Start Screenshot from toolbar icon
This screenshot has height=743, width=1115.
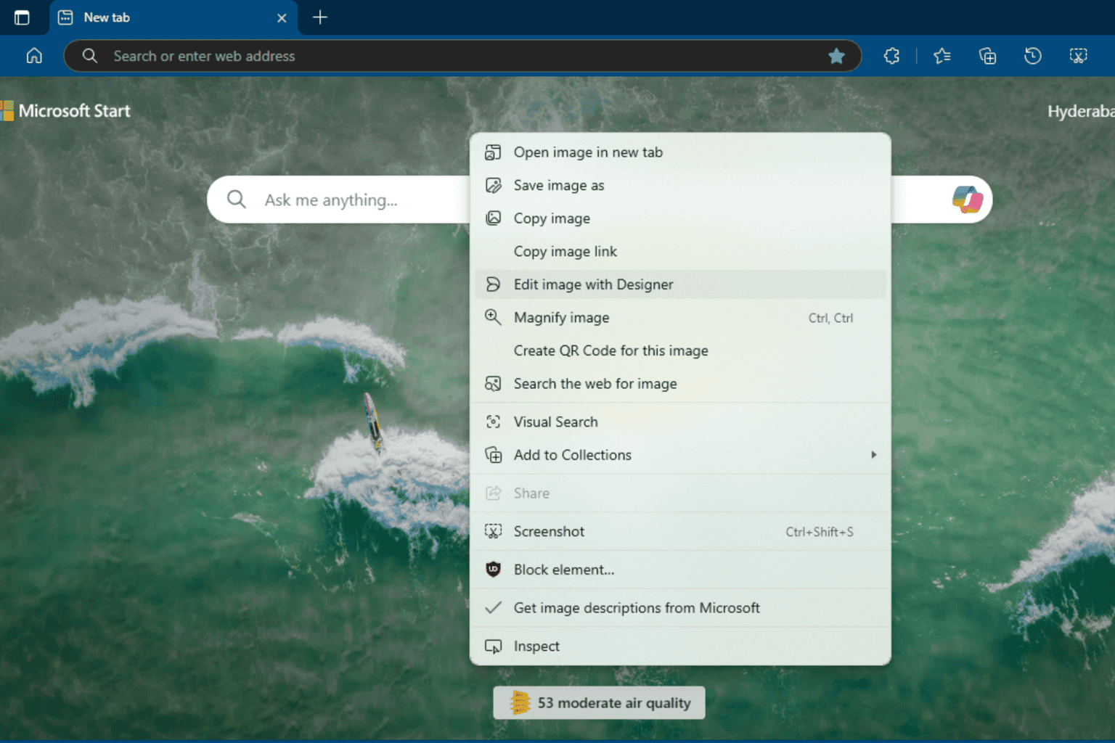(x=1079, y=56)
